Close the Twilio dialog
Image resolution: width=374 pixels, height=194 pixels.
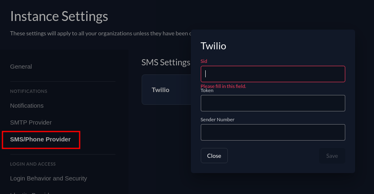pyautogui.click(x=214, y=156)
